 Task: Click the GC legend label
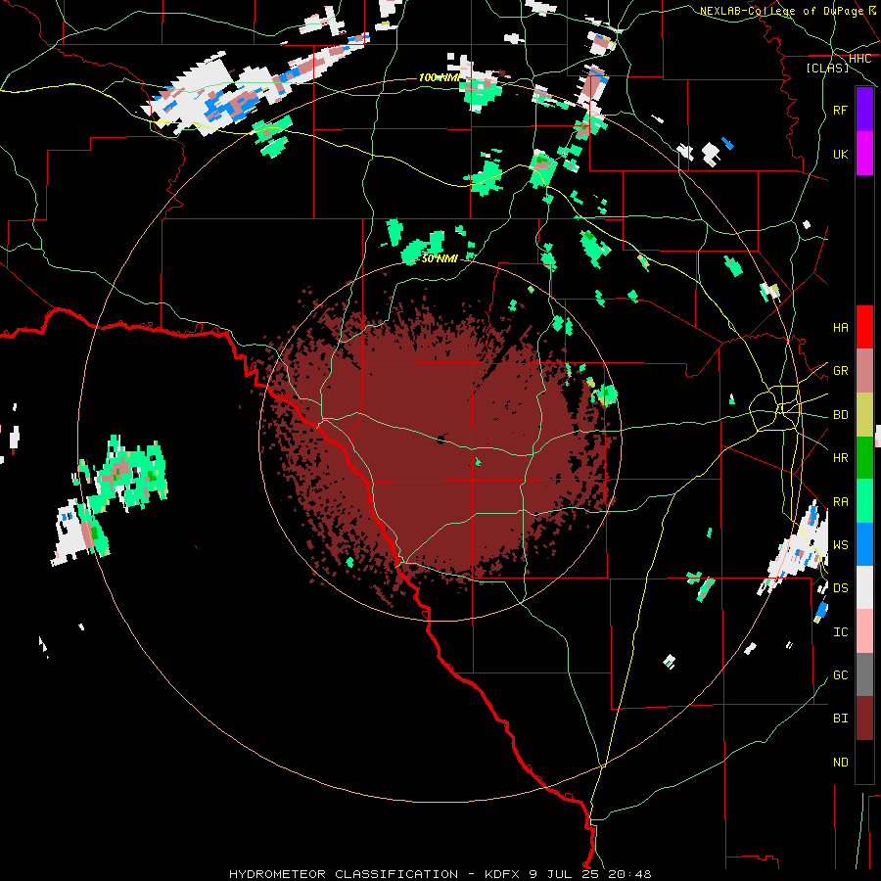tap(841, 674)
